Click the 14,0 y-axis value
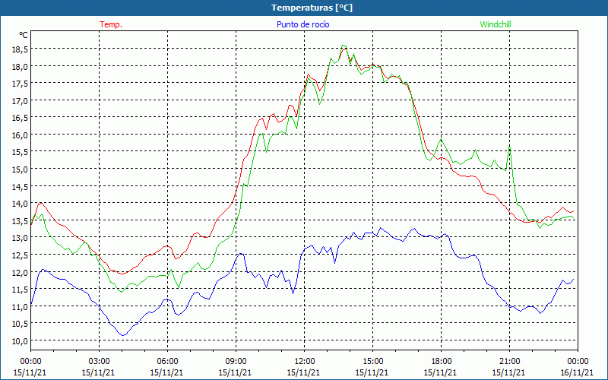 21,204
